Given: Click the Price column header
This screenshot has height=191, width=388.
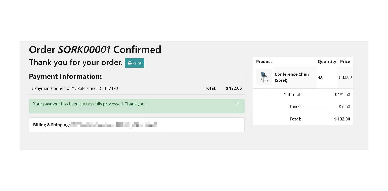Looking at the screenshot, I should [x=345, y=61].
